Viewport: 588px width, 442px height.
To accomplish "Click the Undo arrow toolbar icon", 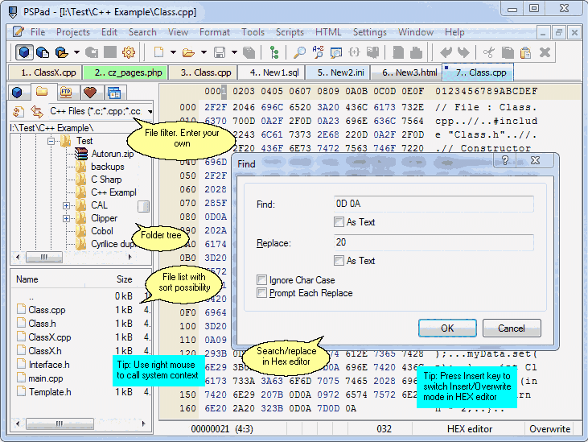I will (446, 52).
